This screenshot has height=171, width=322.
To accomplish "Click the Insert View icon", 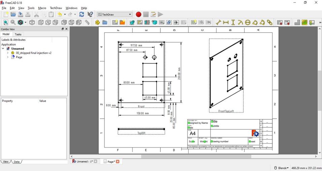I will coord(132,22).
